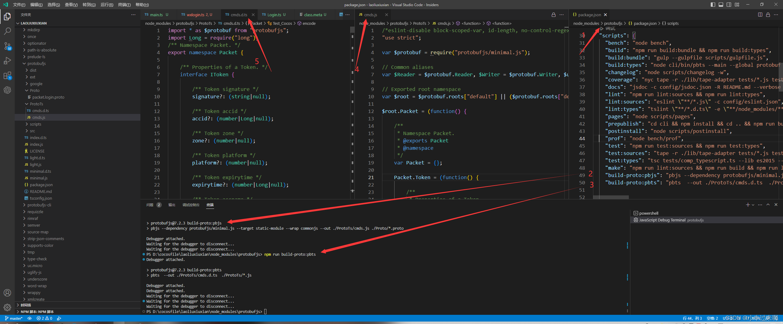Toggle secondary side bar in title bar
This screenshot has height=324, width=783.
point(729,5)
